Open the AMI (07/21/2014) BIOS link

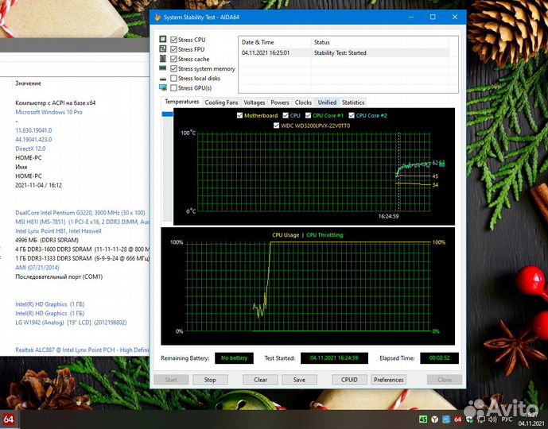point(37,268)
